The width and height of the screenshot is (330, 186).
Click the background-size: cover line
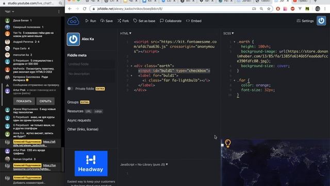266,66
